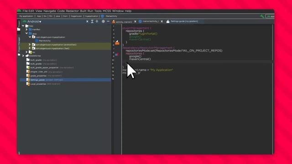This screenshot has width=292, height=164.
Task: Click the mavenCentral() line in dependencyResolutionManagement
Action: [x=140, y=59]
